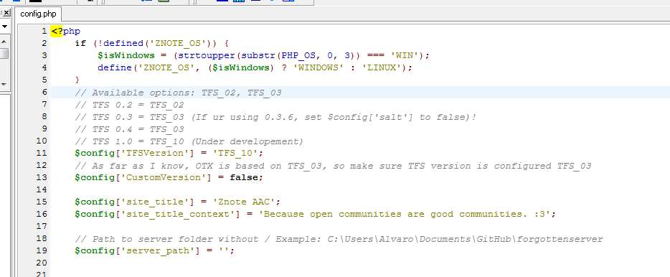670x277 pixels.
Task: Click the comment 'TFS 0.4 = TFS_03'
Action: (x=129, y=129)
